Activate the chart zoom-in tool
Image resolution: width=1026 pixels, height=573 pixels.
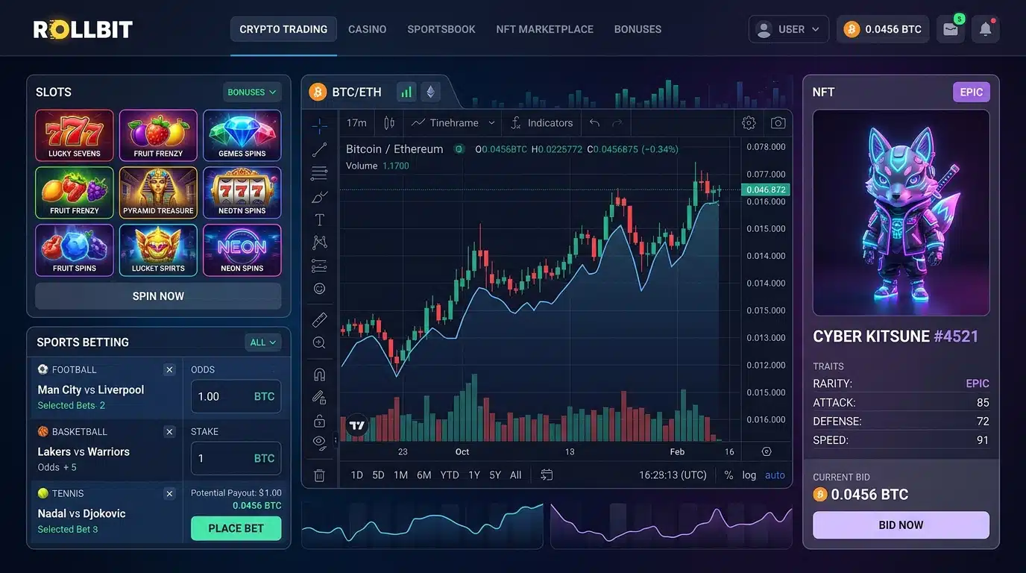pyautogui.click(x=319, y=342)
